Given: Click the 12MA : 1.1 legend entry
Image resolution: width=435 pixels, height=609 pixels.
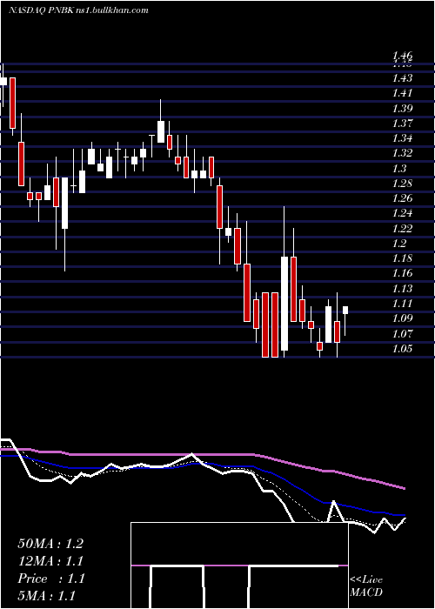Looking at the screenshot, I should 50,561.
